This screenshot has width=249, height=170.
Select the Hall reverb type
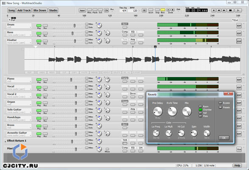click(200, 113)
